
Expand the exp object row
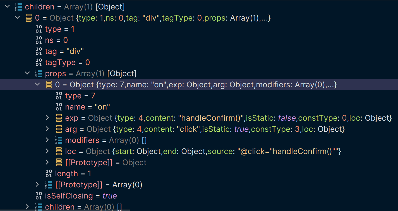(x=47, y=118)
